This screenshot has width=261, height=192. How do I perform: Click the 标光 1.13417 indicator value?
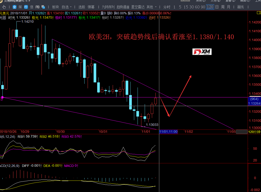[90, 18]
